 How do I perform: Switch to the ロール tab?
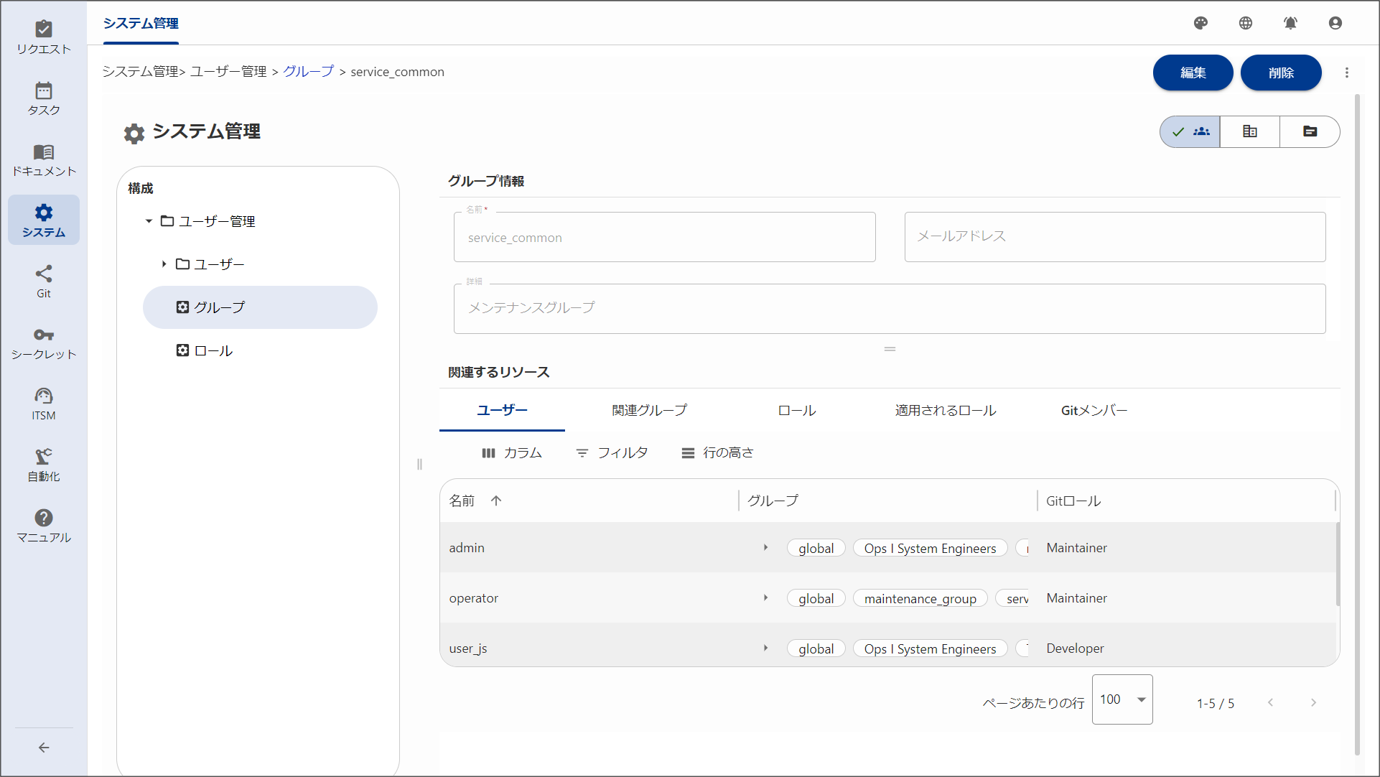click(x=797, y=411)
